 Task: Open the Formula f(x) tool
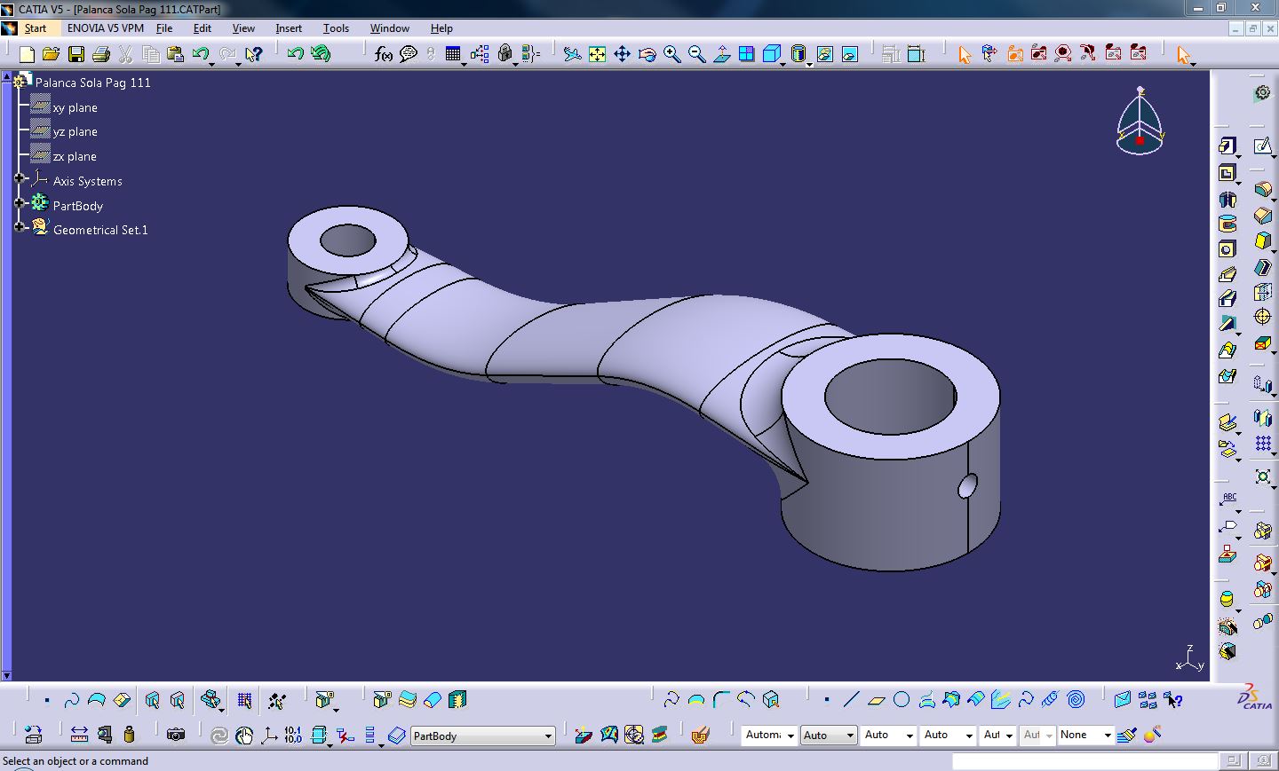coord(384,54)
